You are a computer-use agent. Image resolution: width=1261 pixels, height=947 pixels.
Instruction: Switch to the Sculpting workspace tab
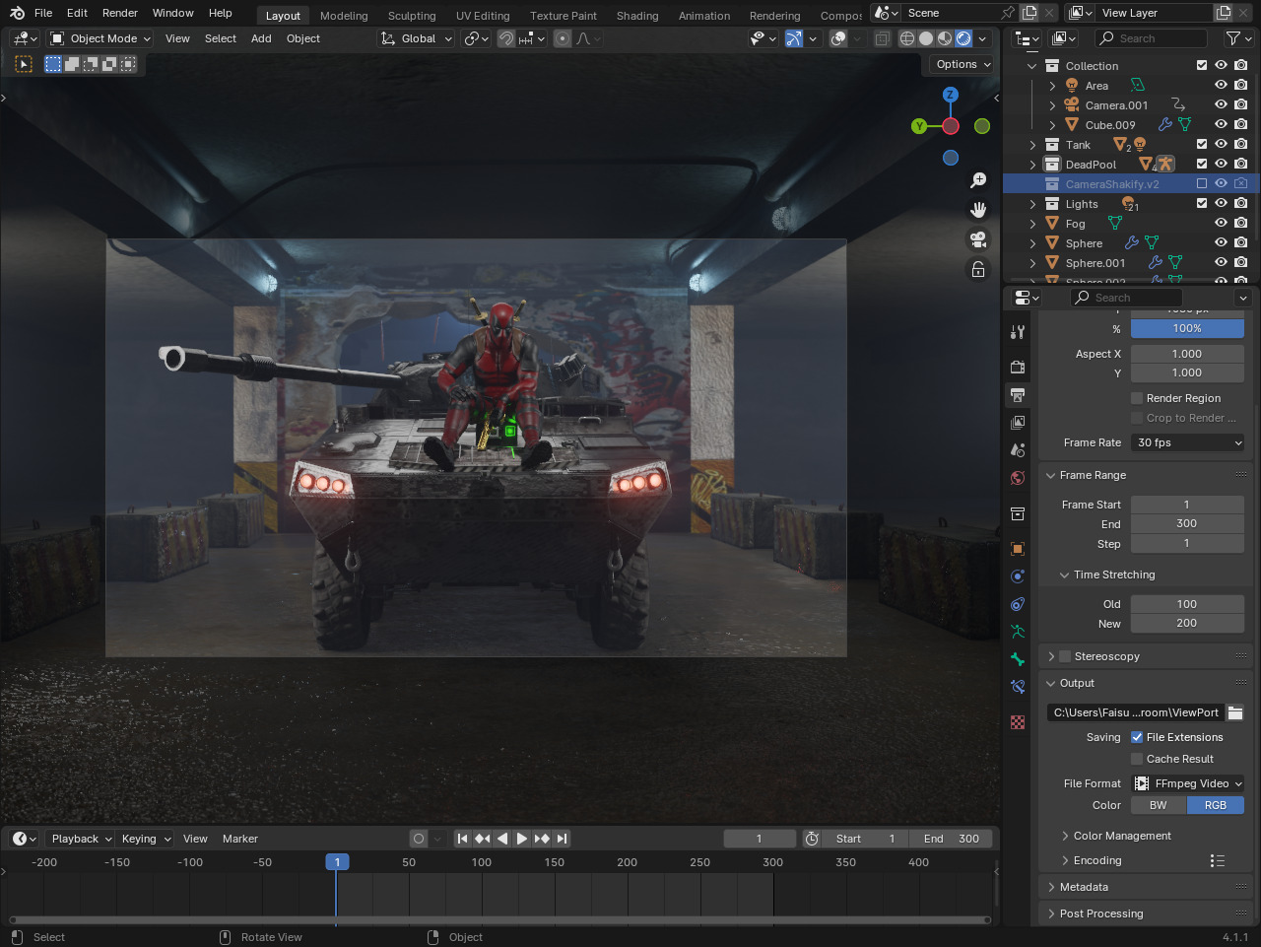(412, 16)
